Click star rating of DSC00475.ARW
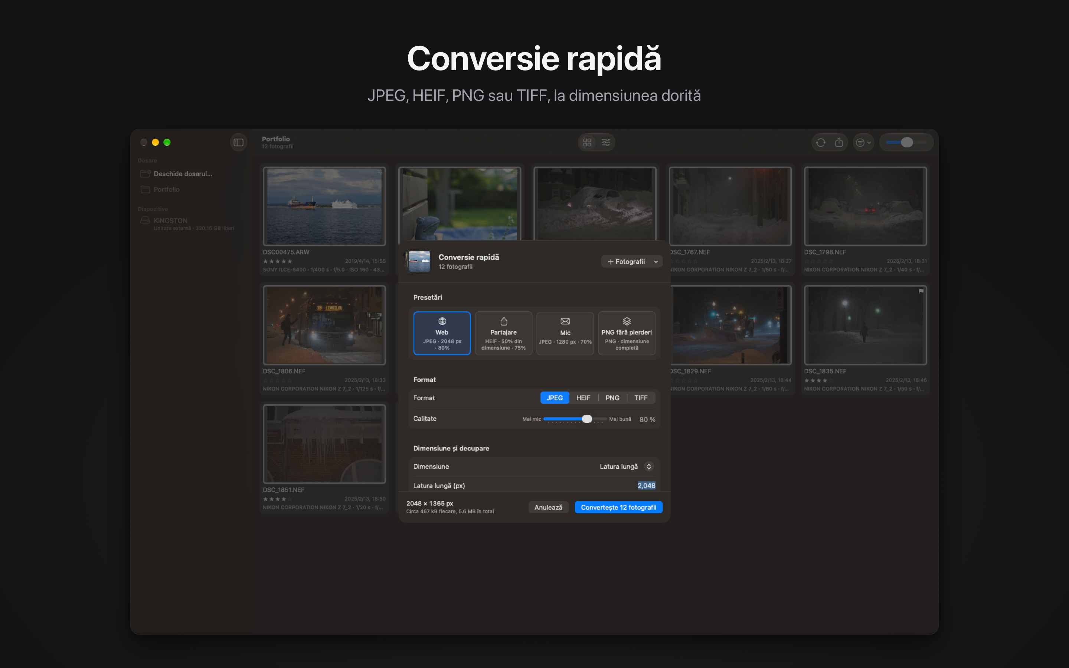 [277, 262]
